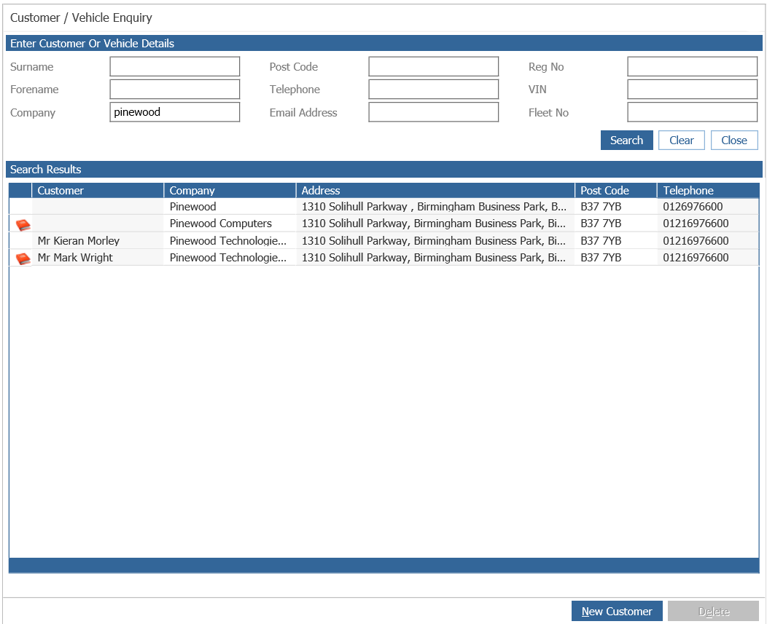
Task: Sort results by Telephone column header
Action: coord(708,191)
